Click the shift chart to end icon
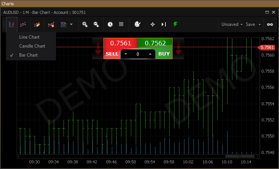This screenshot has width=279, height=169. tap(164, 24)
